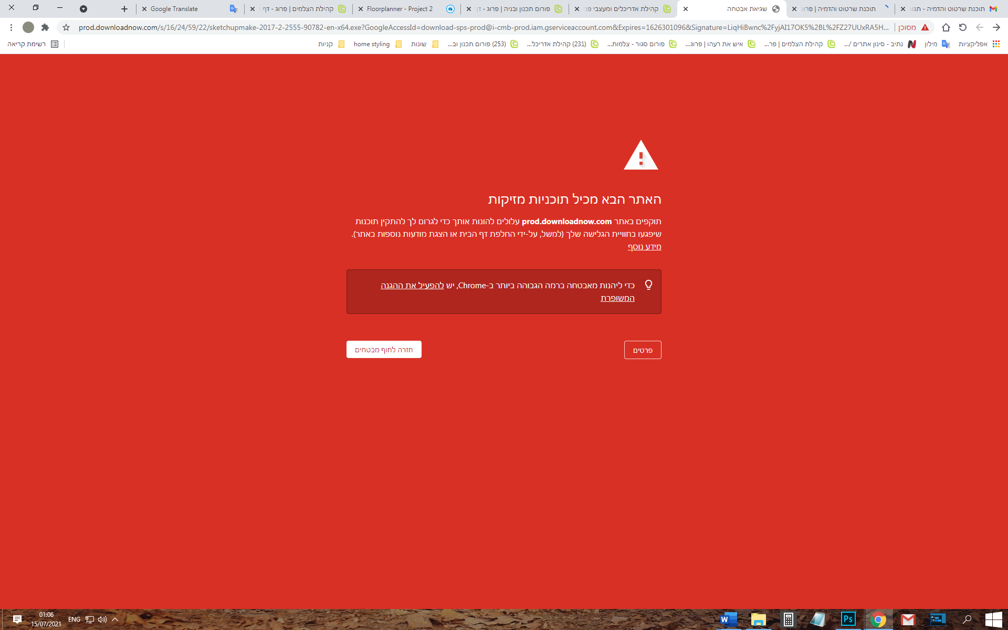Image resolution: width=1008 pixels, height=630 pixels.
Task: Open the Windows notification center icon
Action: tap(17, 619)
